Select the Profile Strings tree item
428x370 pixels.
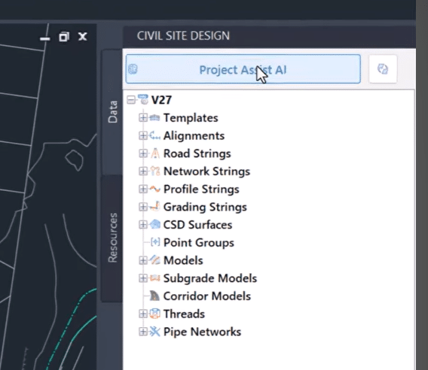click(x=201, y=189)
